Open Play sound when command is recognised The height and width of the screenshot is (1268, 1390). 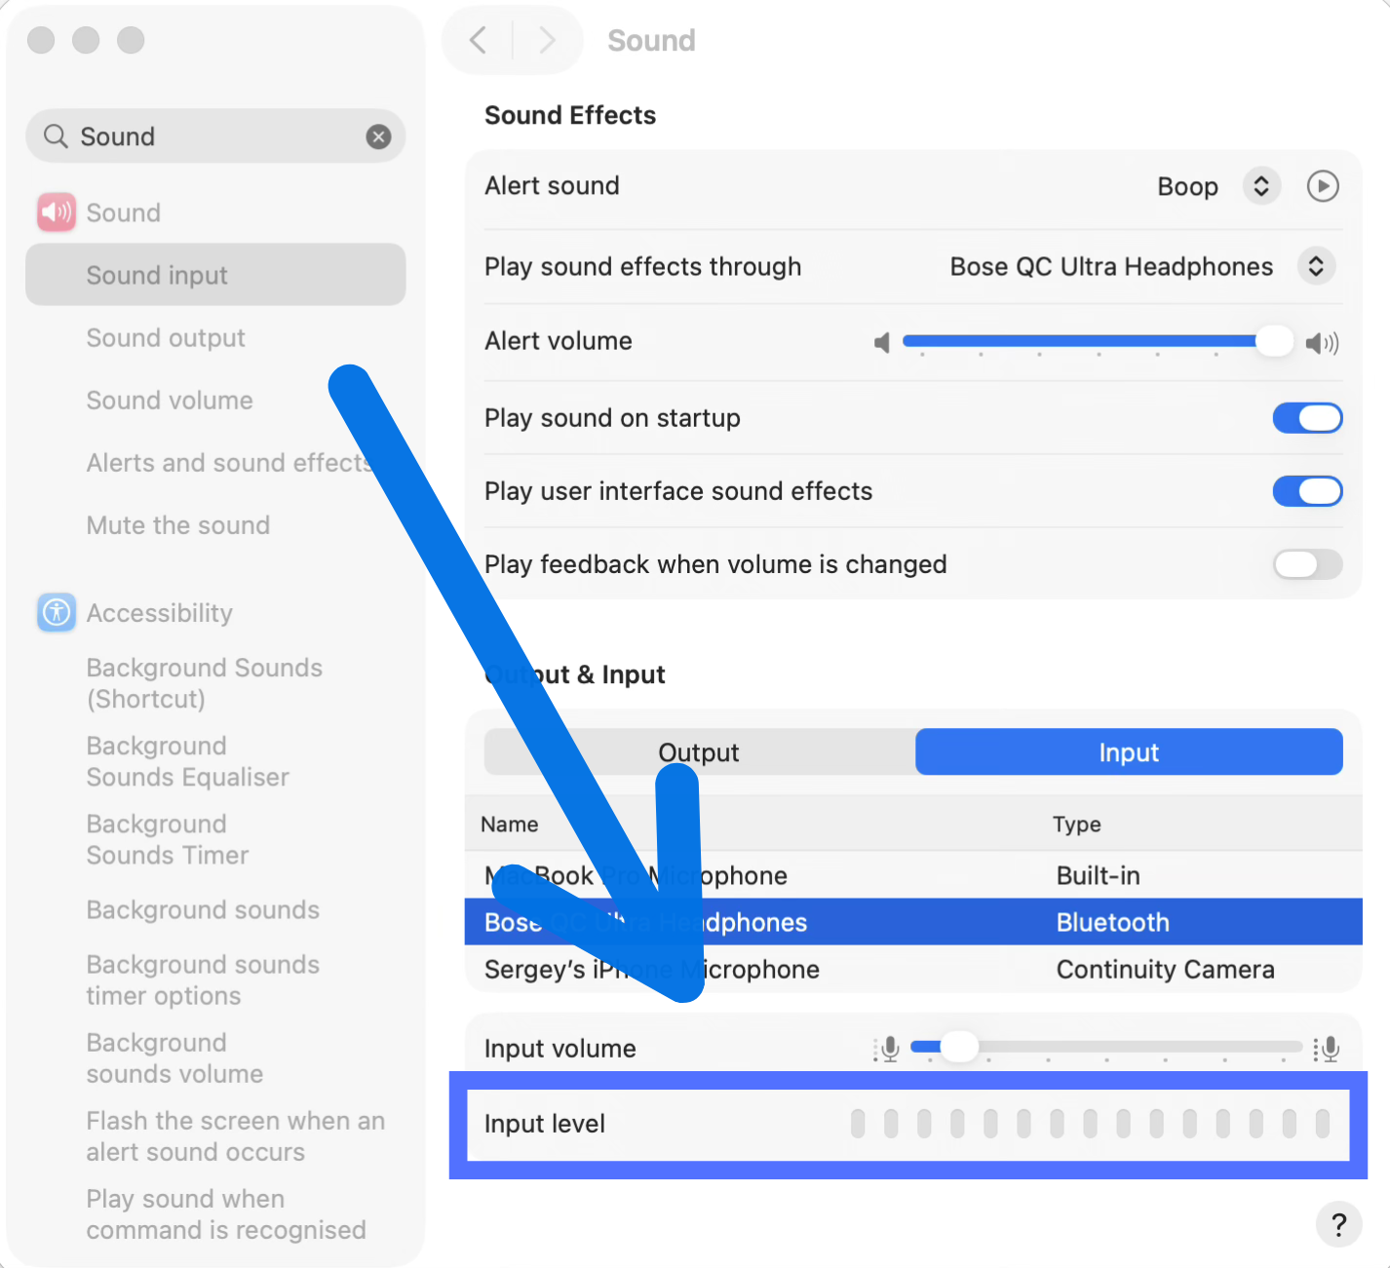click(x=226, y=1213)
